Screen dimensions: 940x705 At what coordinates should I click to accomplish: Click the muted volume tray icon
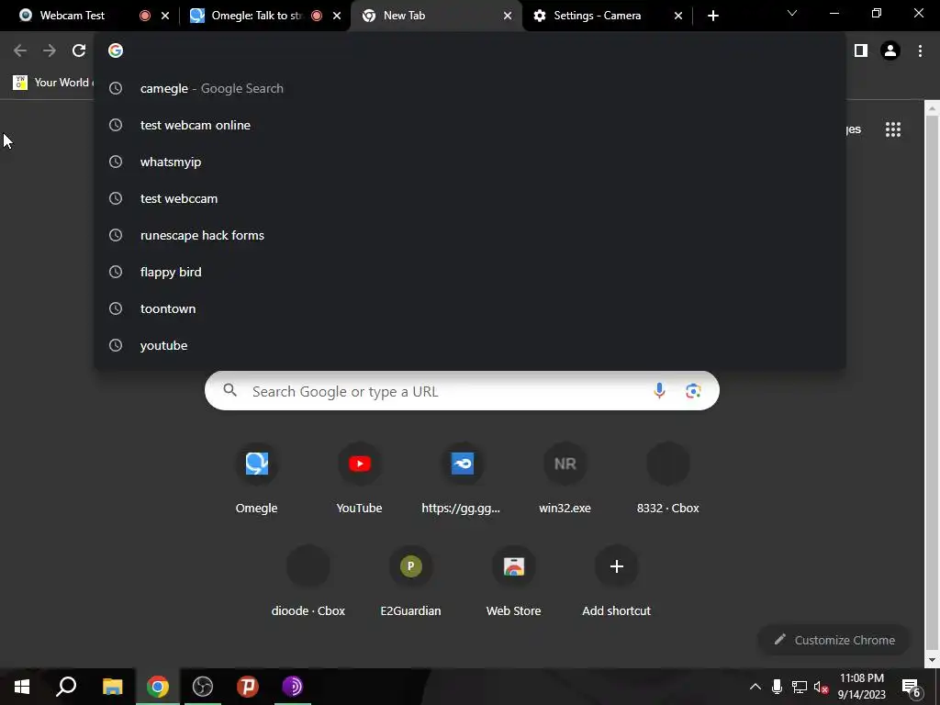click(822, 687)
